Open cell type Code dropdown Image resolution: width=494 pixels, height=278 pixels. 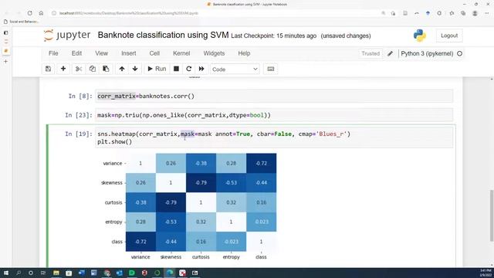point(235,69)
